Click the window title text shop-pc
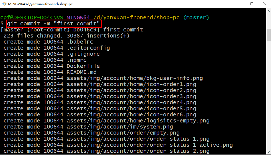Viewport: 271px width, 155px height. pyautogui.click(x=40, y=4)
